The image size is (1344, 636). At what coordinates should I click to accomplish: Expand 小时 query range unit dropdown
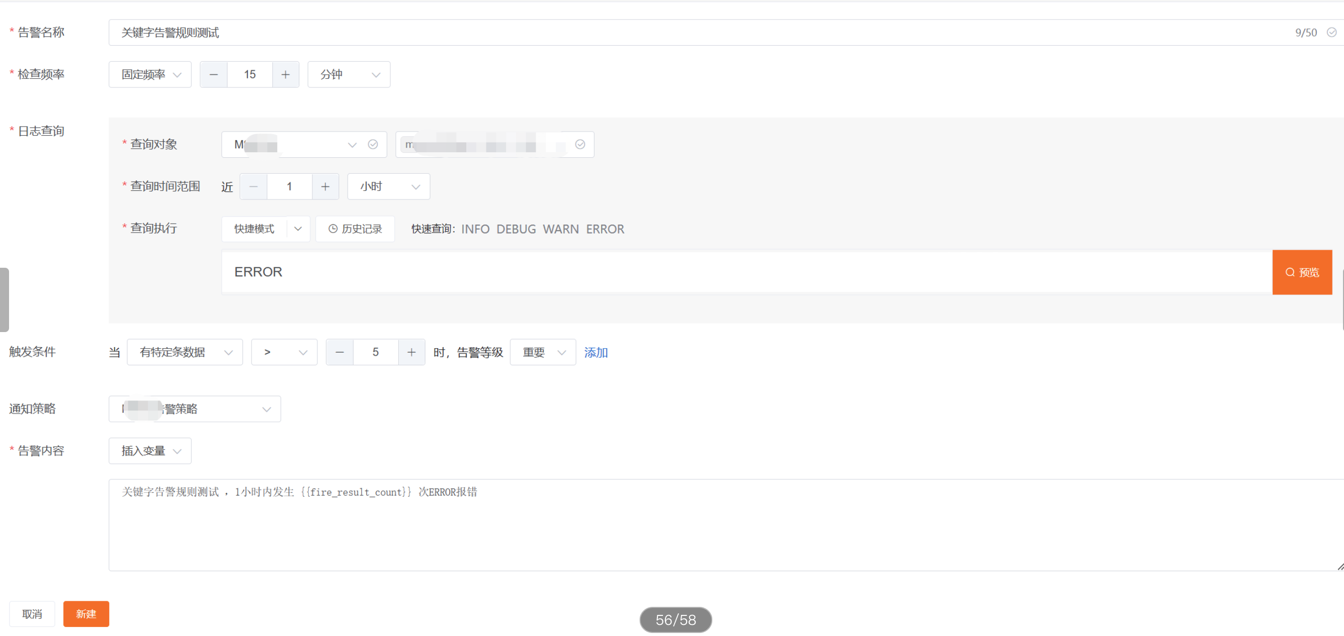(x=389, y=186)
